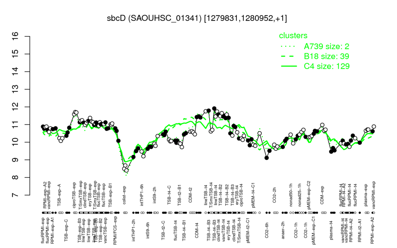Click the dashed line sample for B18
Image resolution: width=397 pixels, height=248 pixels.
[288, 56]
